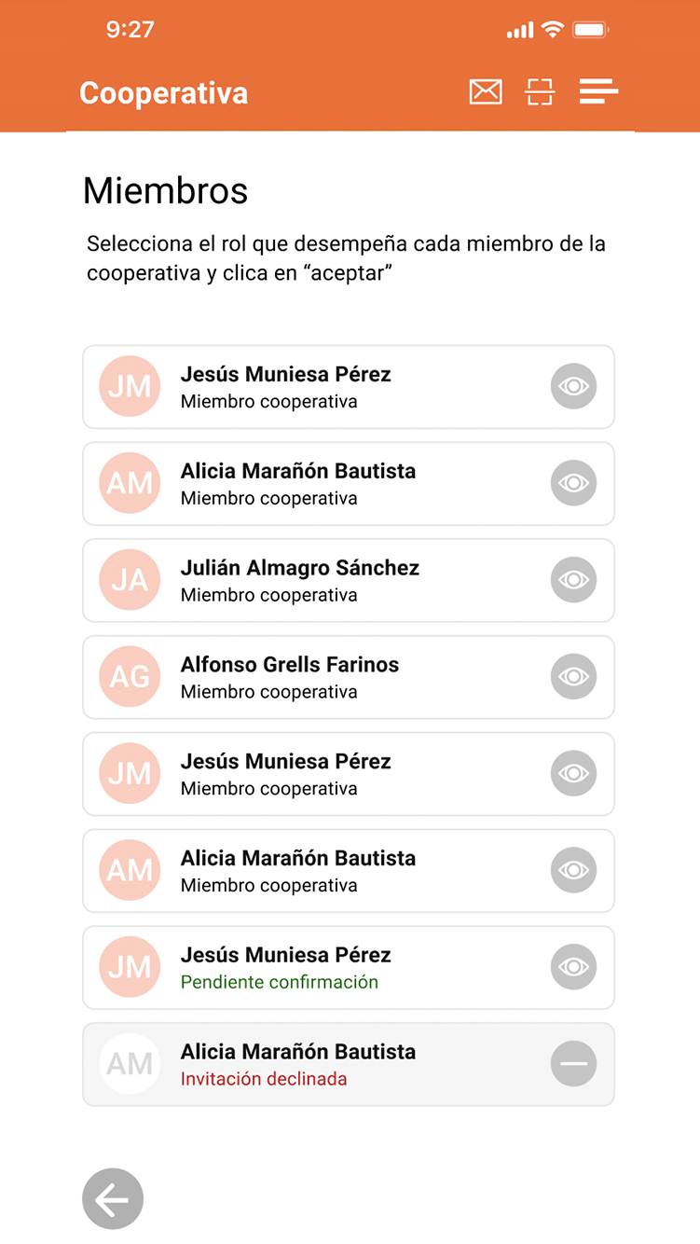Click the minus icon on the declined invitation
This screenshot has height=1244, width=700.
pos(573,1064)
